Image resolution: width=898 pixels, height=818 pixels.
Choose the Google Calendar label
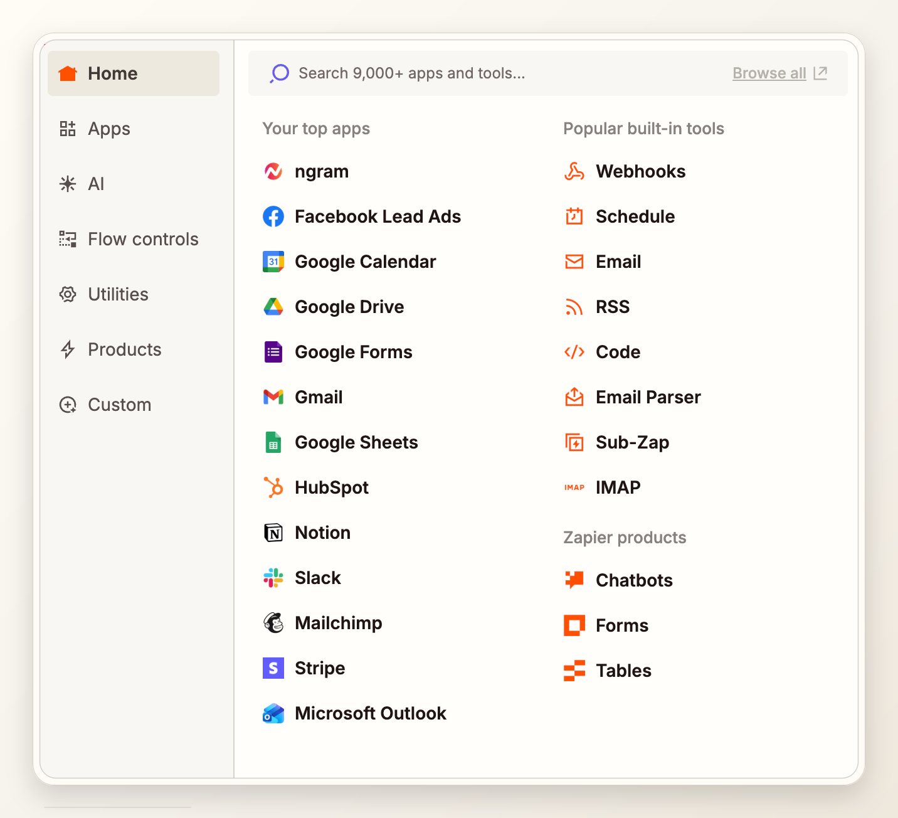tap(366, 262)
